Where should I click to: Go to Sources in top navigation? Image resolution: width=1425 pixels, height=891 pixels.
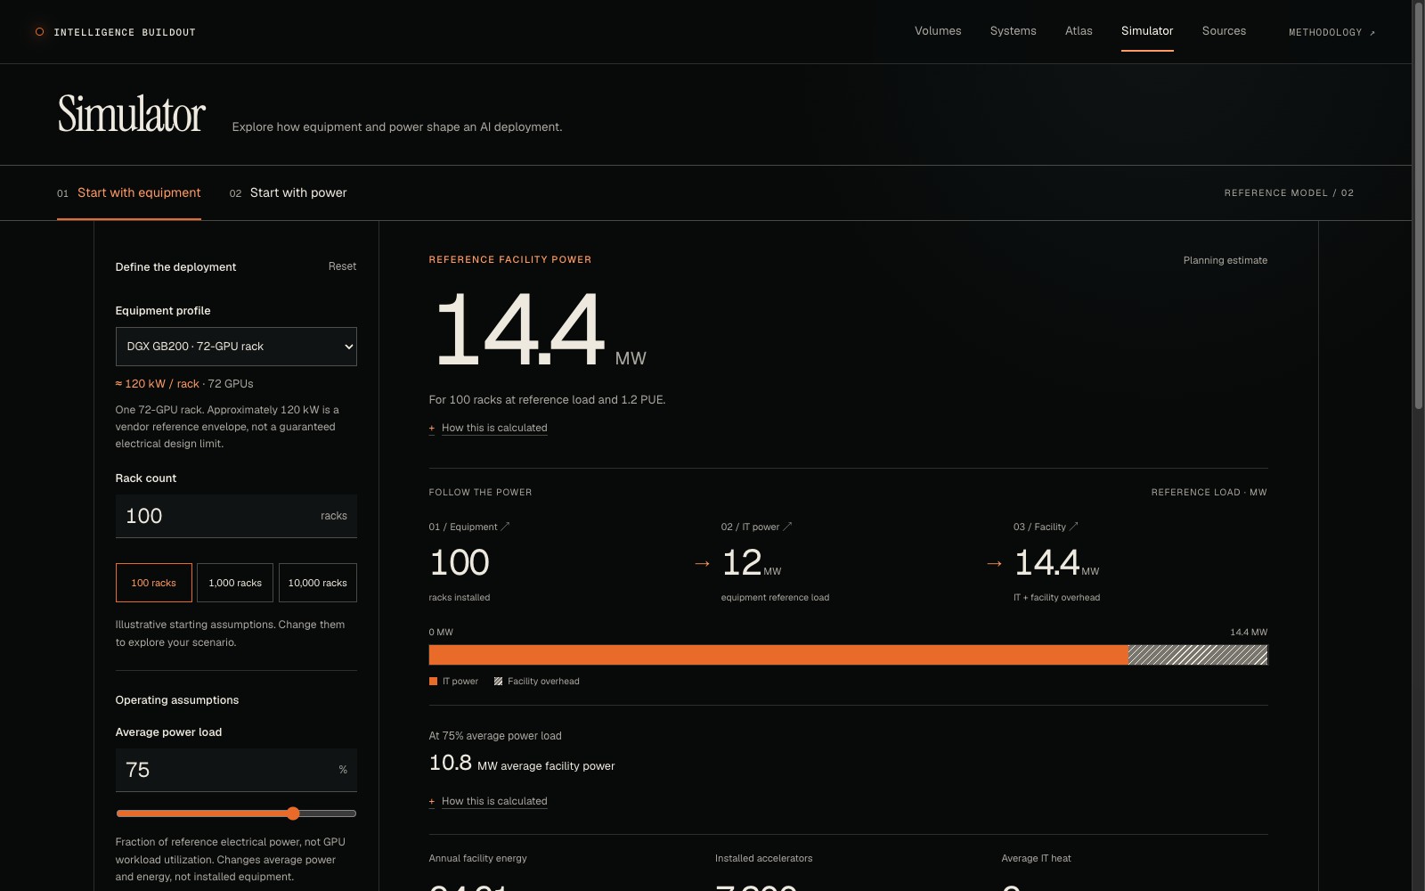1224,31
